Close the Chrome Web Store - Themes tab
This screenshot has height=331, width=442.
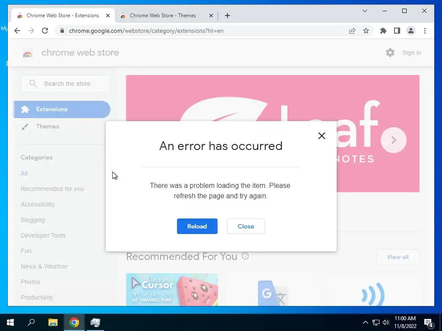coord(211,16)
